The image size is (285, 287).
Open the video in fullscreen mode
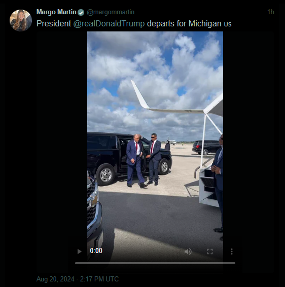pyautogui.click(x=210, y=252)
